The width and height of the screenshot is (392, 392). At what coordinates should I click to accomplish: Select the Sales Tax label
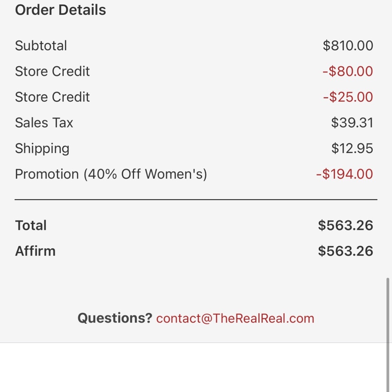(x=44, y=123)
